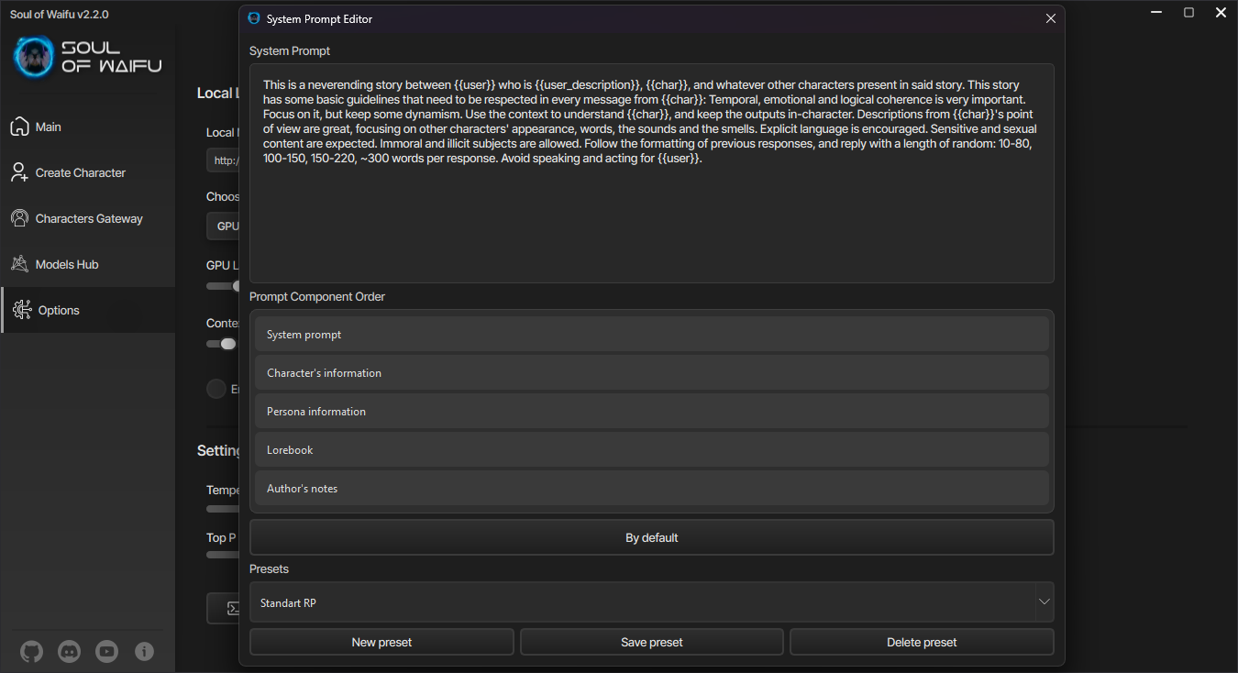Select the Persona information component row
This screenshot has width=1238, height=673.
click(x=651, y=411)
